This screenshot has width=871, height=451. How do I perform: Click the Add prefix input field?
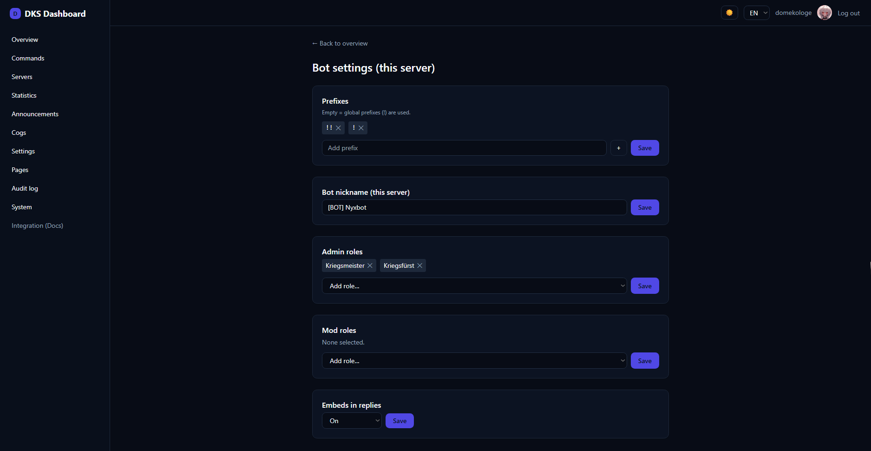pyautogui.click(x=464, y=148)
